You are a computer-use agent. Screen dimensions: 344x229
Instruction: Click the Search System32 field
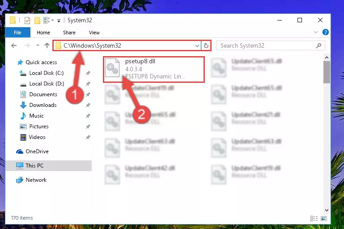coord(270,46)
